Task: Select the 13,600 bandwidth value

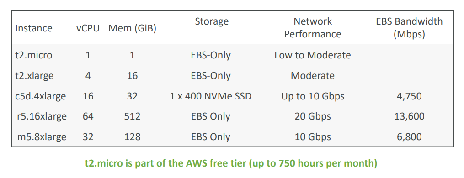Action: pos(409,116)
